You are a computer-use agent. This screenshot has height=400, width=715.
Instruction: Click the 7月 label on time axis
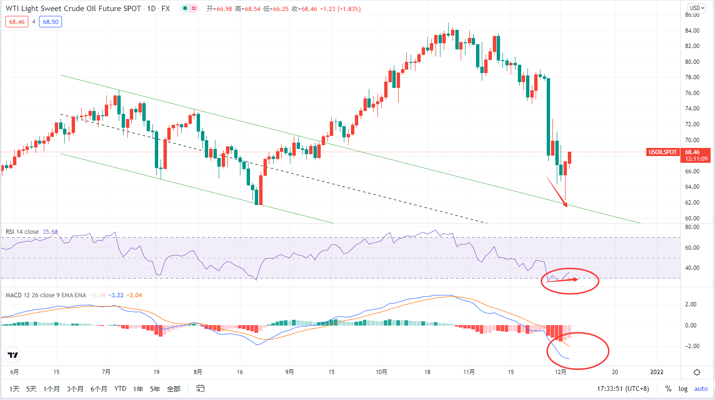point(106,372)
